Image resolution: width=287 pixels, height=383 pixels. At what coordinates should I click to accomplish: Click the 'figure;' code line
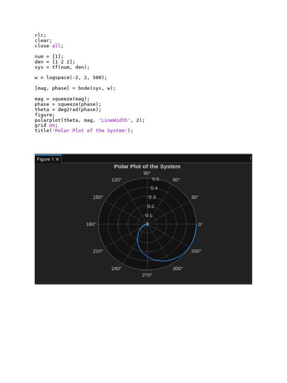pyautogui.click(x=45, y=115)
